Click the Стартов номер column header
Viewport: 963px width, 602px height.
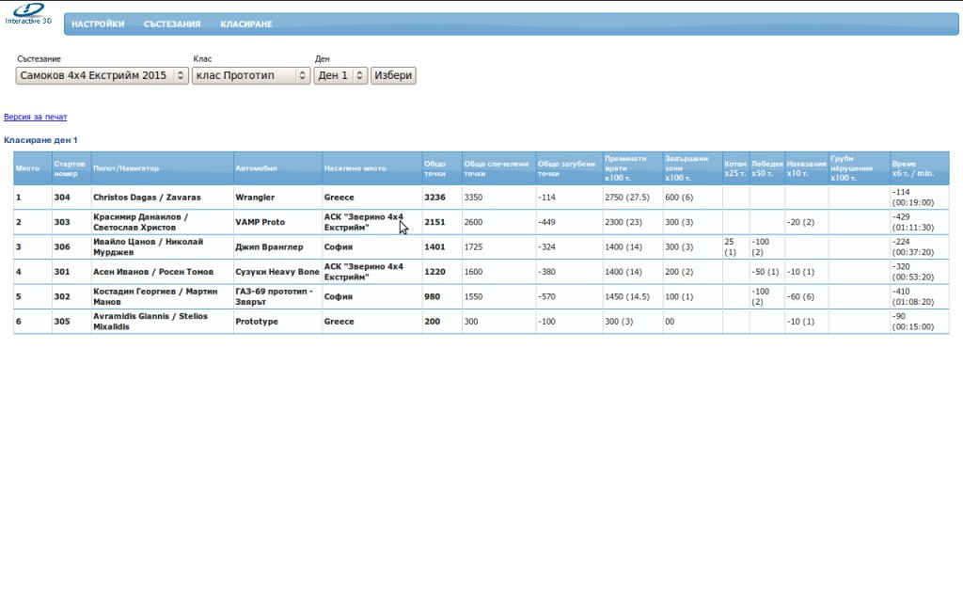70,168
